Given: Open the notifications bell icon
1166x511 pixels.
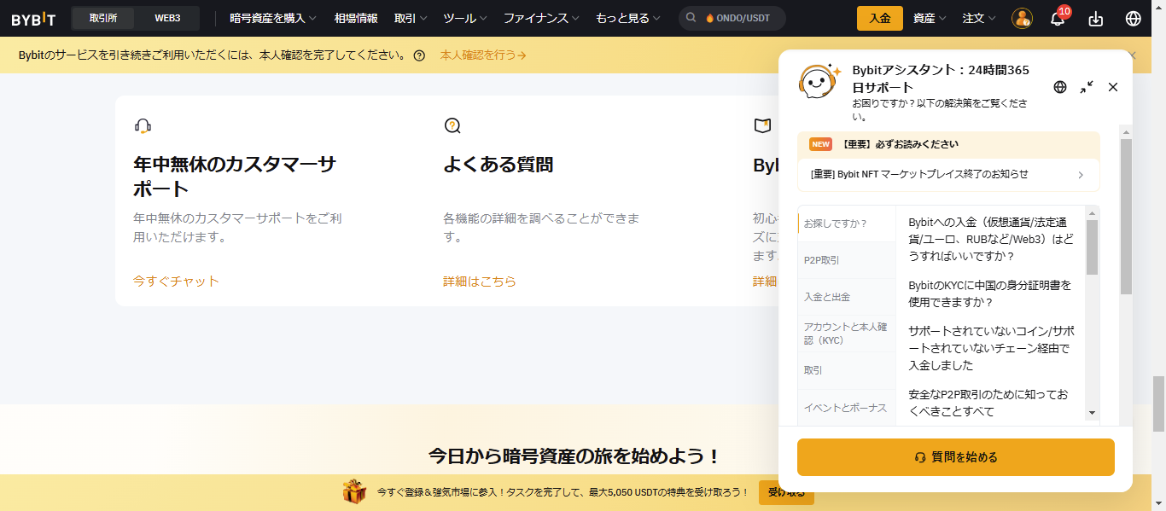Looking at the screenshot, I should tap(1058, 17).
